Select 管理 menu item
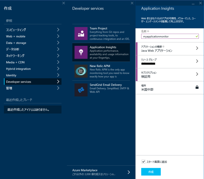 pos(33,88)
